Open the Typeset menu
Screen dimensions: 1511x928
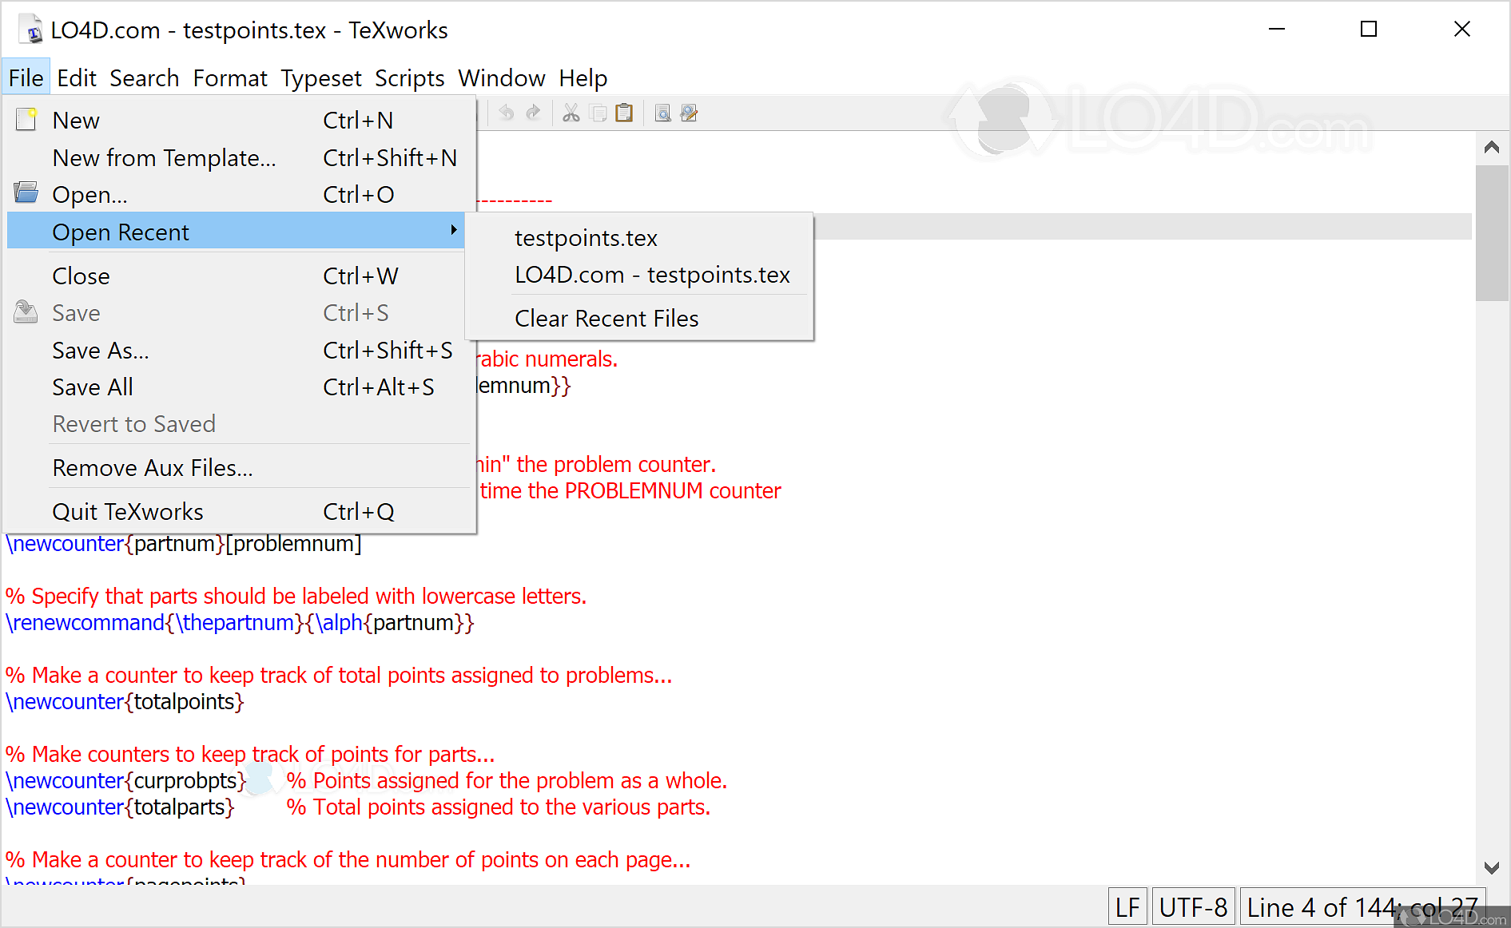[320, 78]
